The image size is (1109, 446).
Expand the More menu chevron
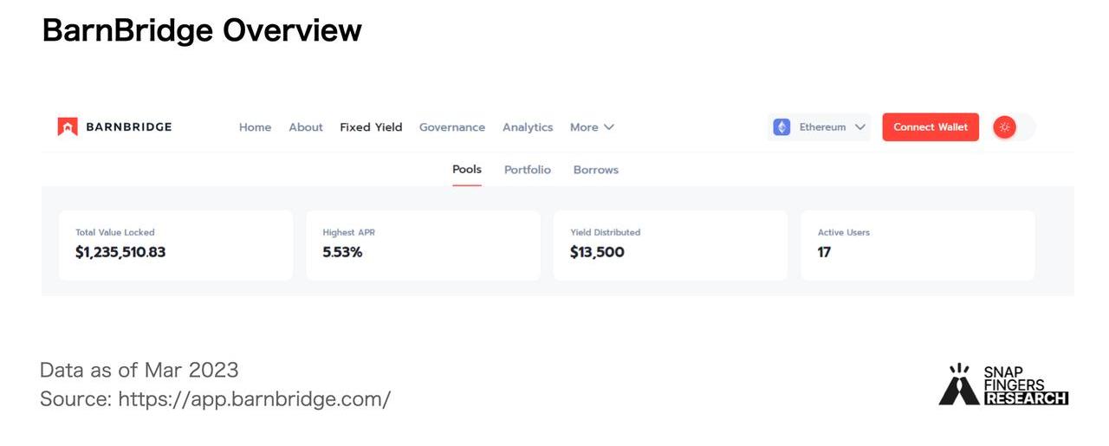click(x=609, y=127)
